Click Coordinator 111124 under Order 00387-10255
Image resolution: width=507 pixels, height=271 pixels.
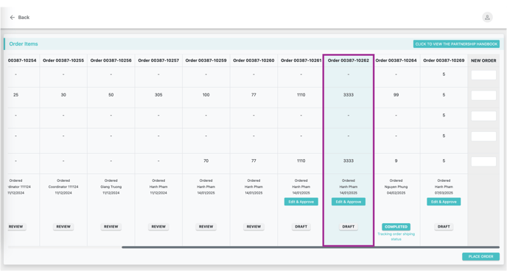pos(63,187)
